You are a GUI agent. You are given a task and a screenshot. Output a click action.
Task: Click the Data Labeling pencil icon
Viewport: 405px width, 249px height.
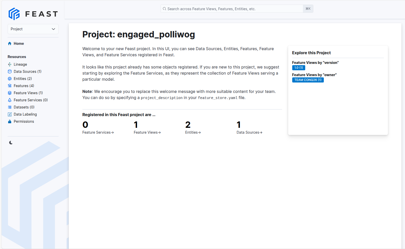[x=10, y=114]
